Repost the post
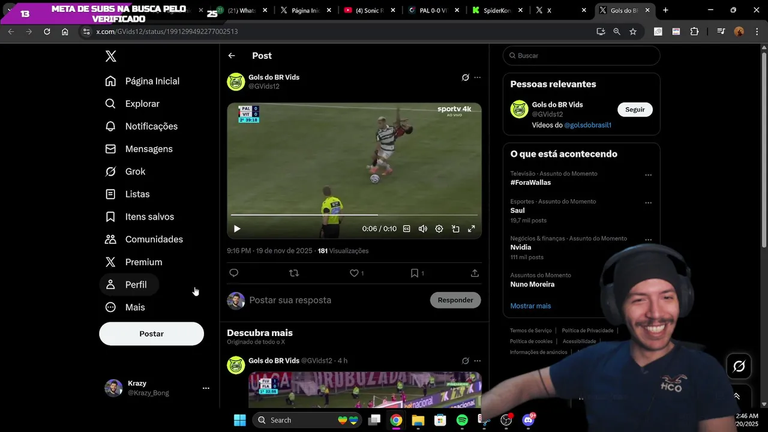The height and width of the screenshot is (432, 768). click(x=294, y=273)
